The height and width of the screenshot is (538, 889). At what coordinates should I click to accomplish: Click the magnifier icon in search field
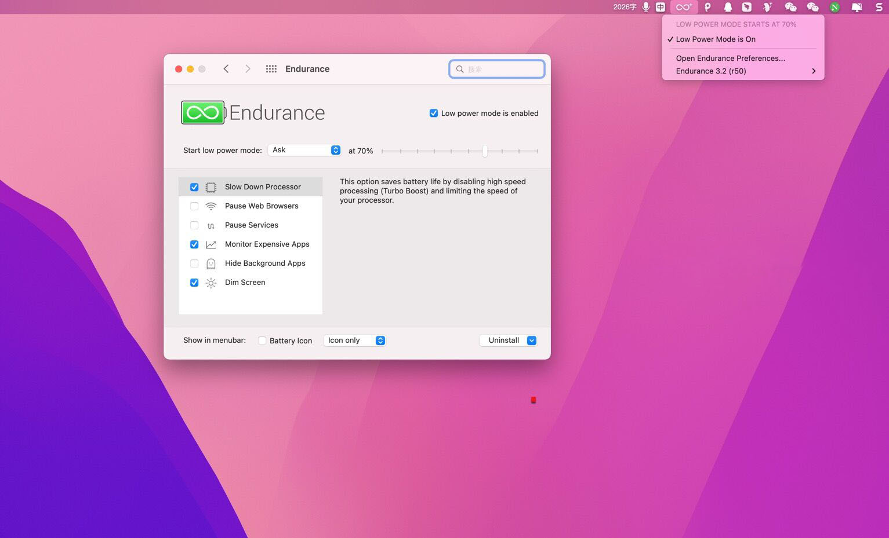pos(460,69)
